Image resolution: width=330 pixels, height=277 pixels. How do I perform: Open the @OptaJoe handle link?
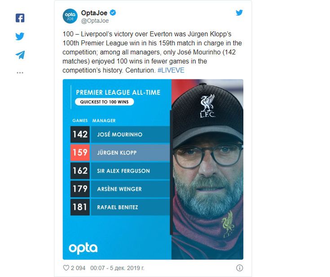[95, 21]
